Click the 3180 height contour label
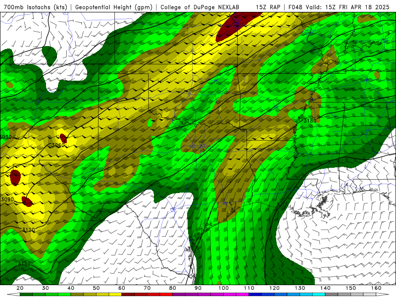 point(310,121)
